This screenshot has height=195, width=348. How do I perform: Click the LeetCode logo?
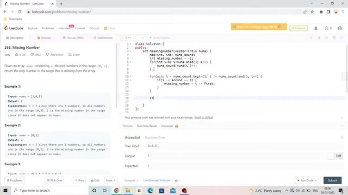coord(14,28)
